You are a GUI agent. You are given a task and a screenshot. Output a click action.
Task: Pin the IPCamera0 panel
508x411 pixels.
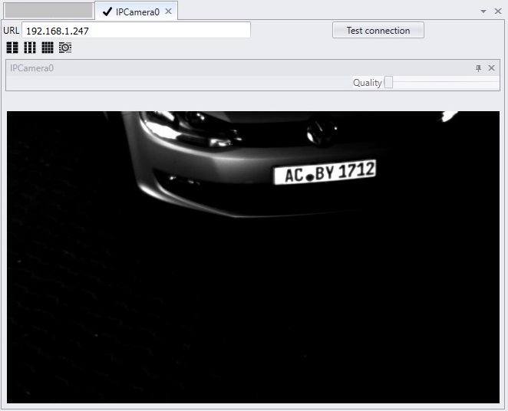point(478,68)
